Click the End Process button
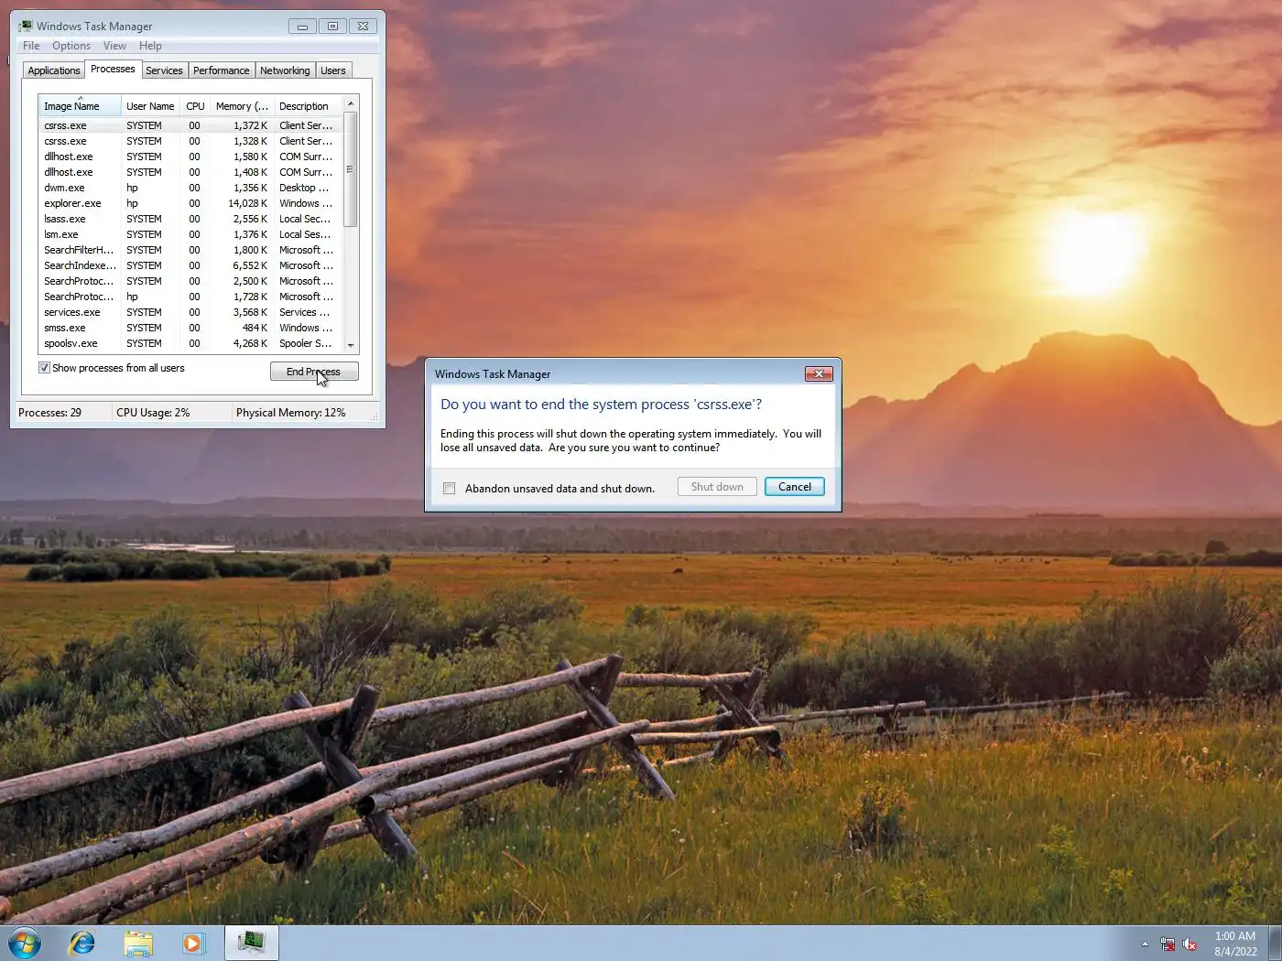Viewport: 1282px width, 961px height. (314, 372)
